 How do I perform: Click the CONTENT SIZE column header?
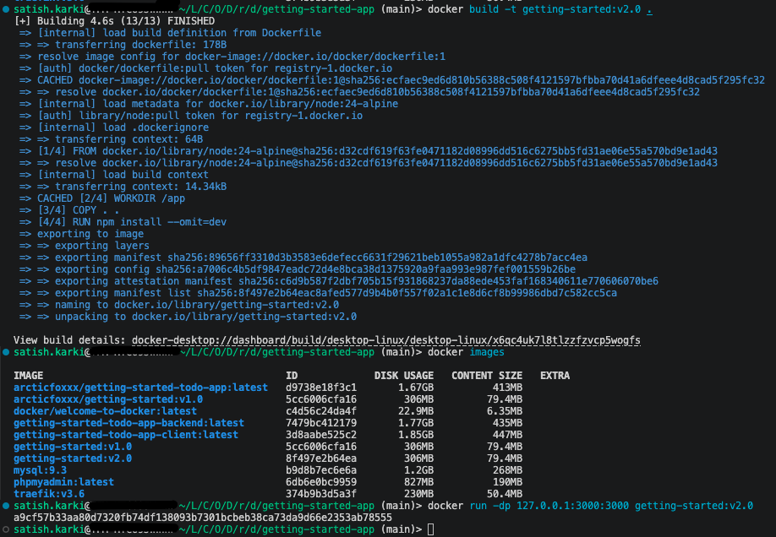click(487, 375)
